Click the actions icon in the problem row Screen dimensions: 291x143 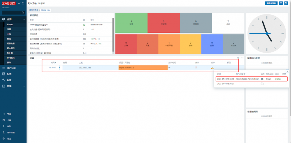212,68
